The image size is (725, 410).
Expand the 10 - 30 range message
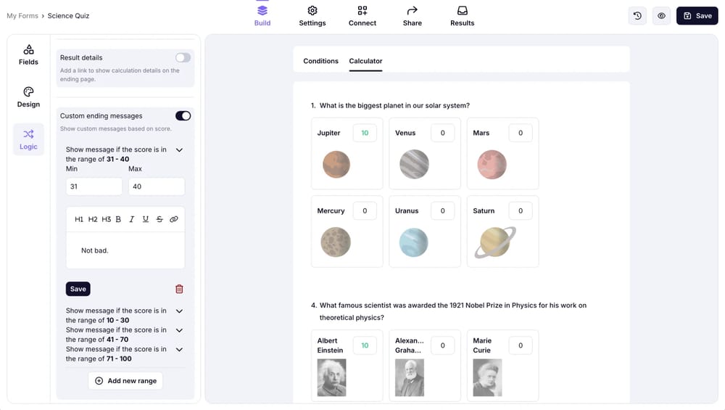[x=179, y=311]
